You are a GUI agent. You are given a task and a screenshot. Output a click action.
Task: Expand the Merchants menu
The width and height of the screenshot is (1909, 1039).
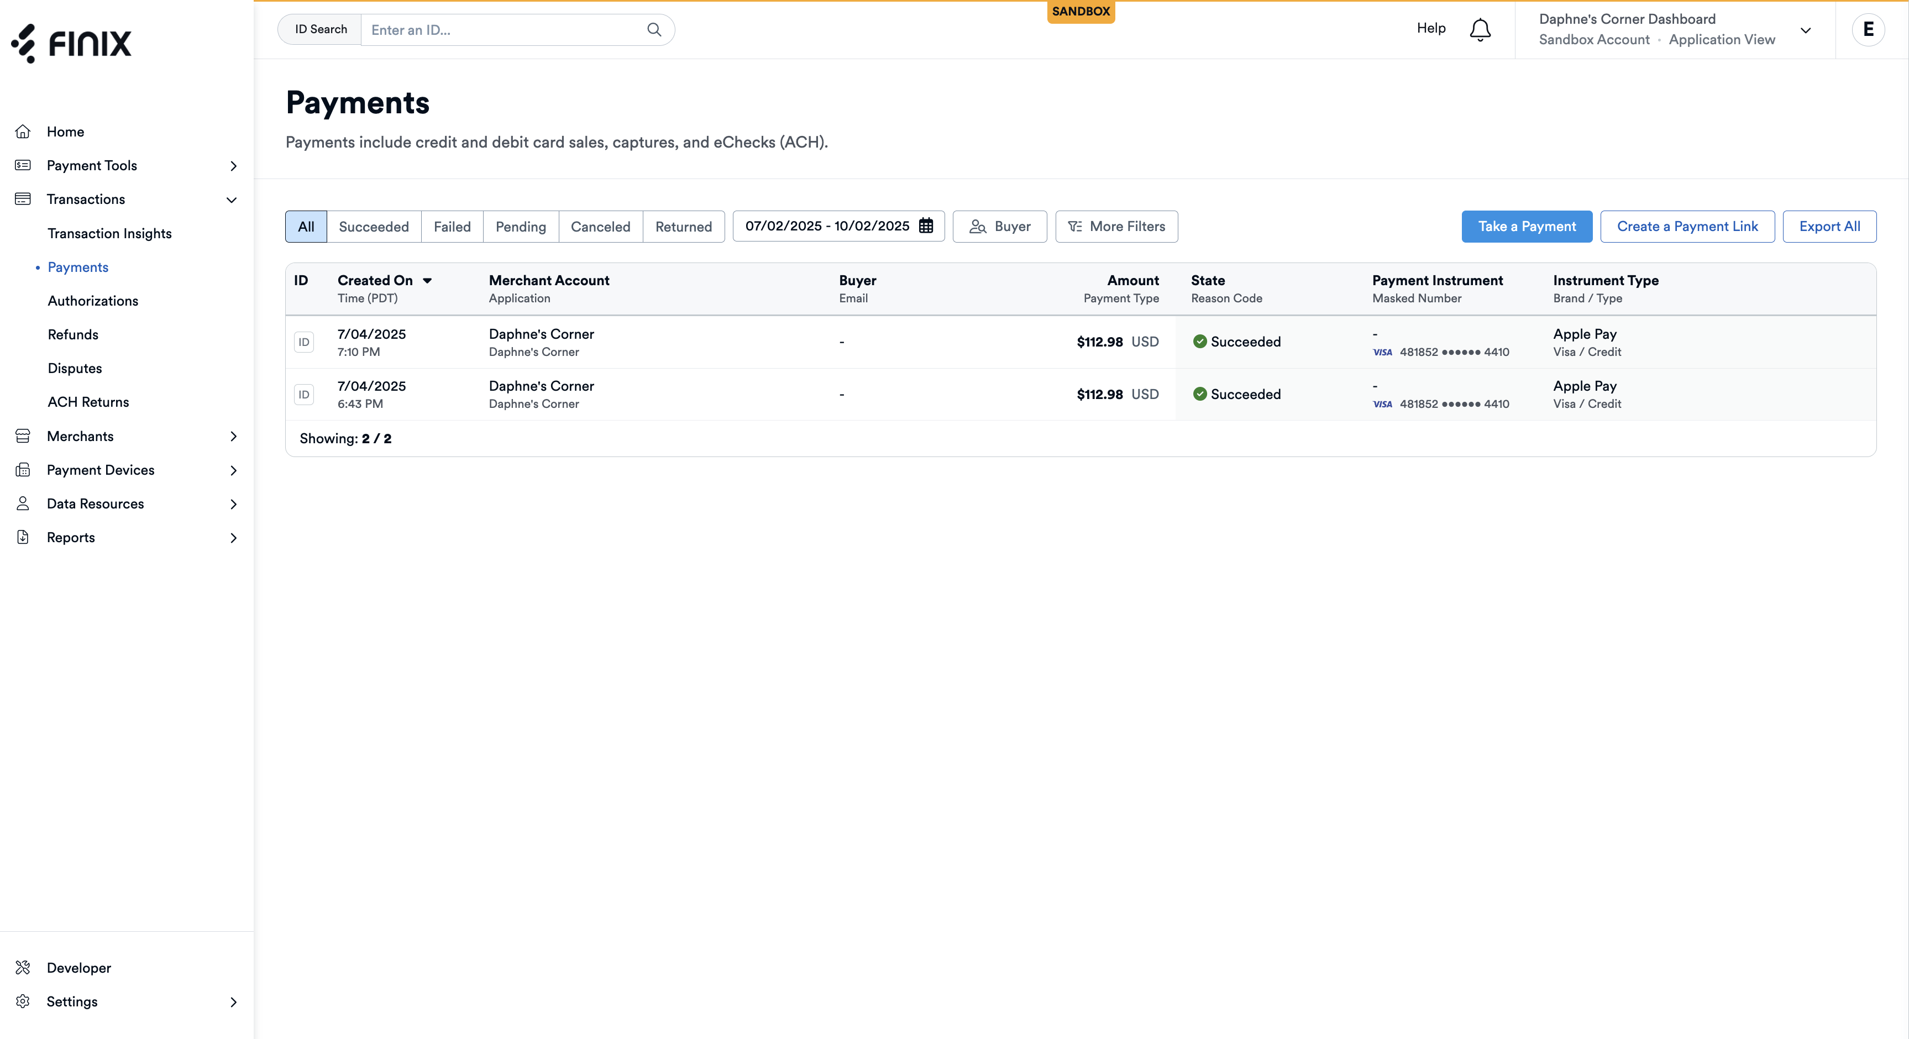tap(233, 435)
